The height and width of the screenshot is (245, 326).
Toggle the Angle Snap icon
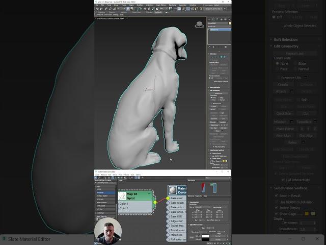point(188,9)
